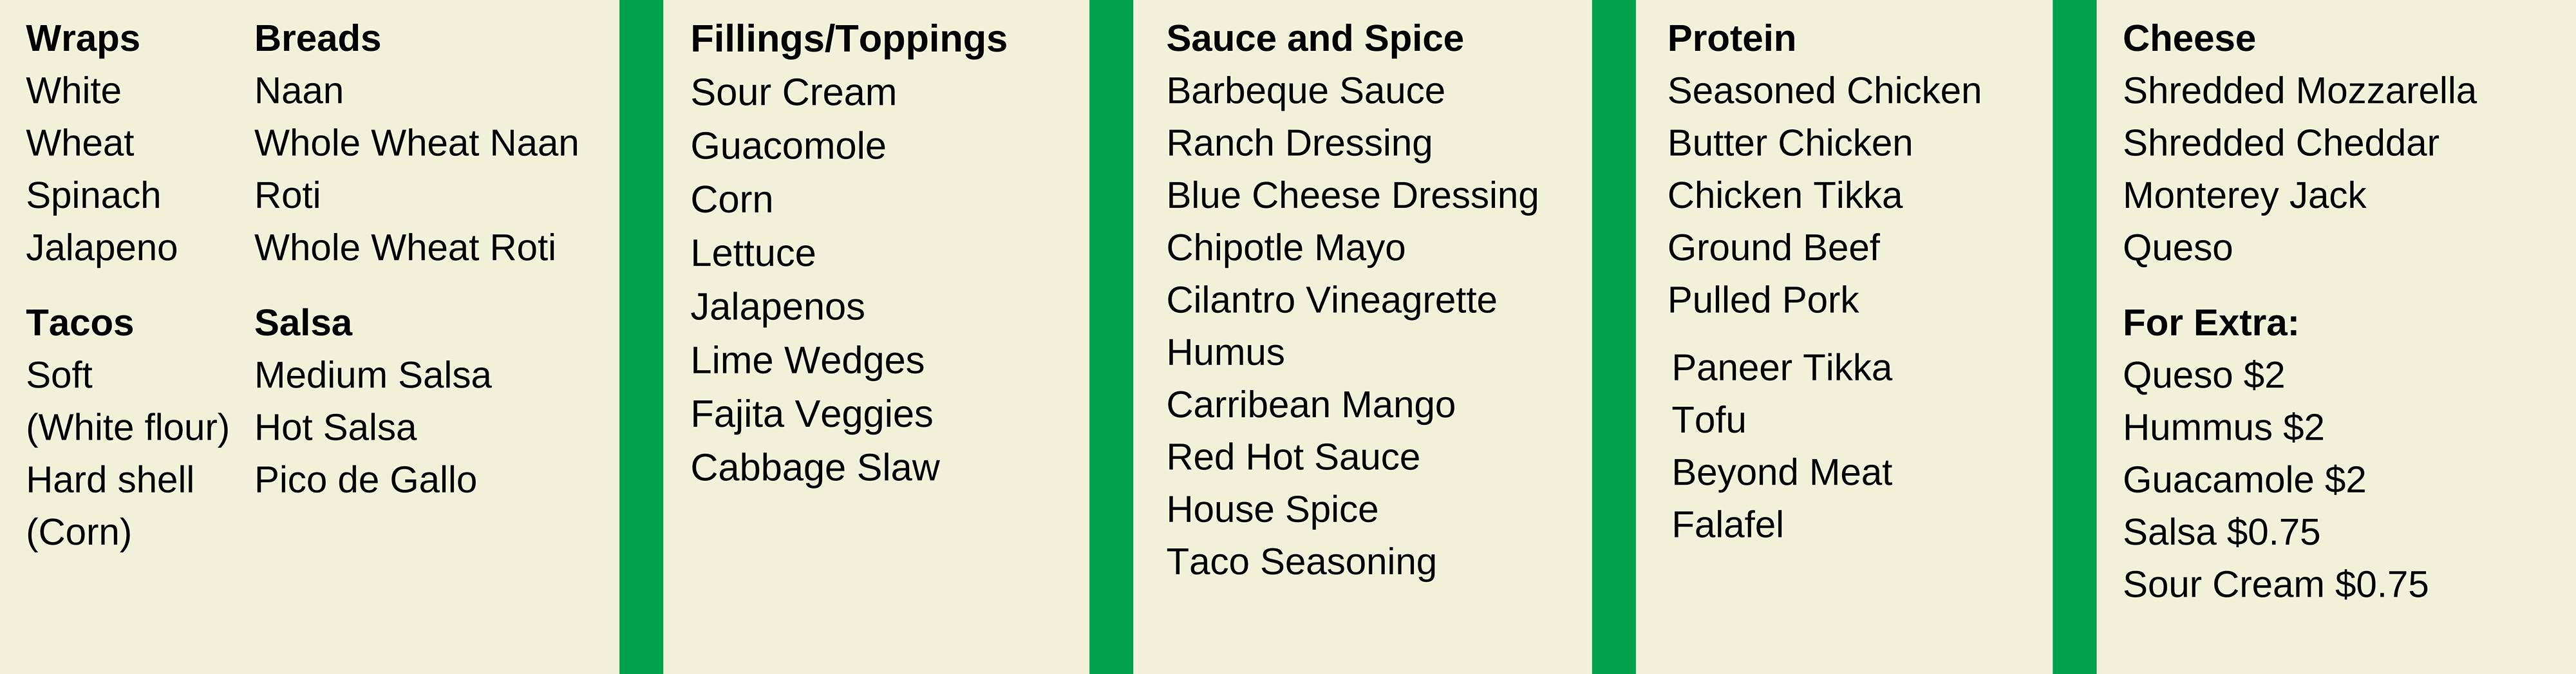This screenshot has width=2576, height=674.
Task: Choose Medium Salsa
Action: (x=373, y=376)
